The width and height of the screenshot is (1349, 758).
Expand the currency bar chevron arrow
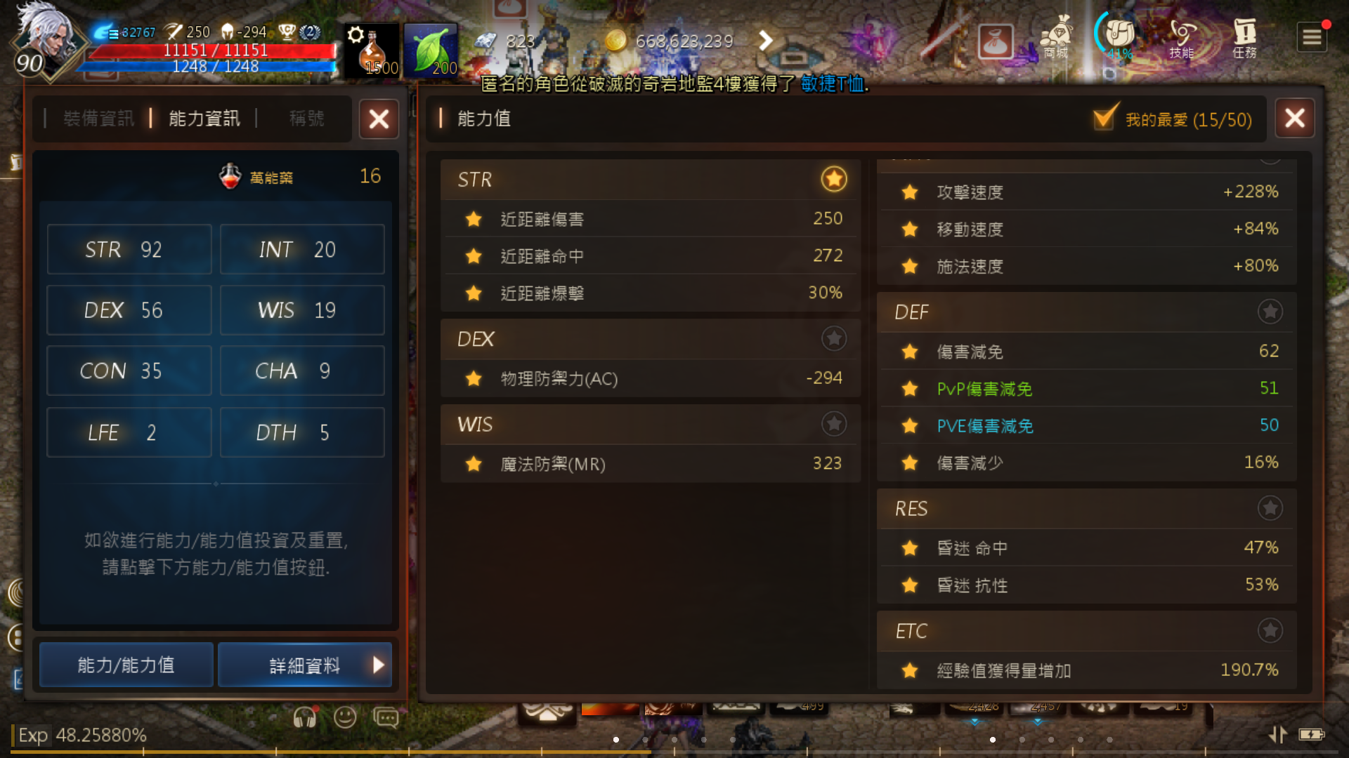pyautogui.click(x=766, y=41)
